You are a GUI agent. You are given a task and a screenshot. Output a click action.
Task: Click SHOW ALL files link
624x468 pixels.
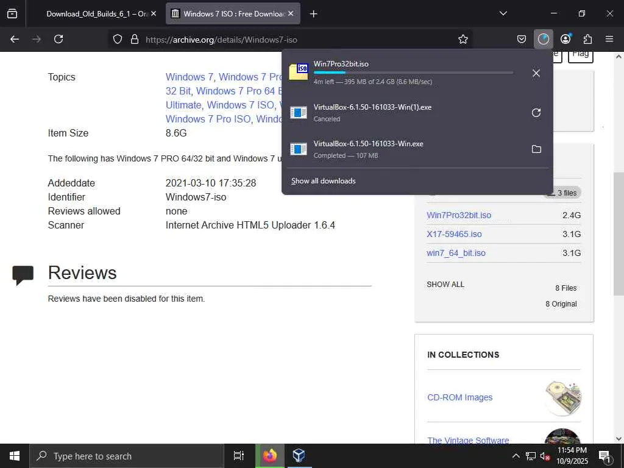click(445, 285)
